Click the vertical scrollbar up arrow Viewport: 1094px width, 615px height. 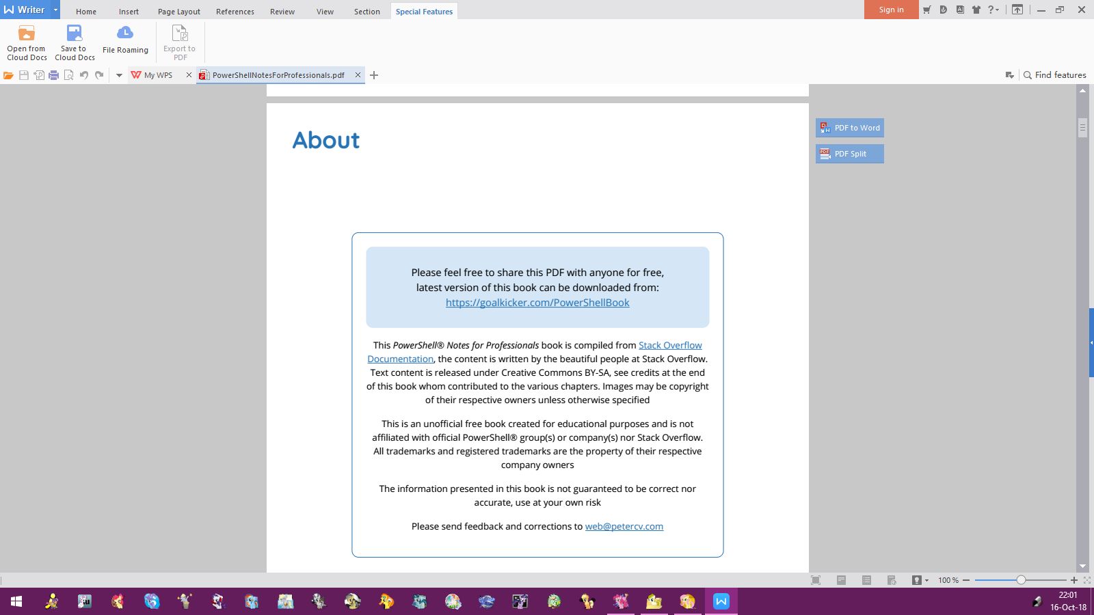(x=1082, y=91)
